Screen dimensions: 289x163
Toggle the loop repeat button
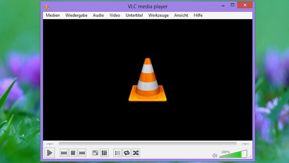click(126, 153)
